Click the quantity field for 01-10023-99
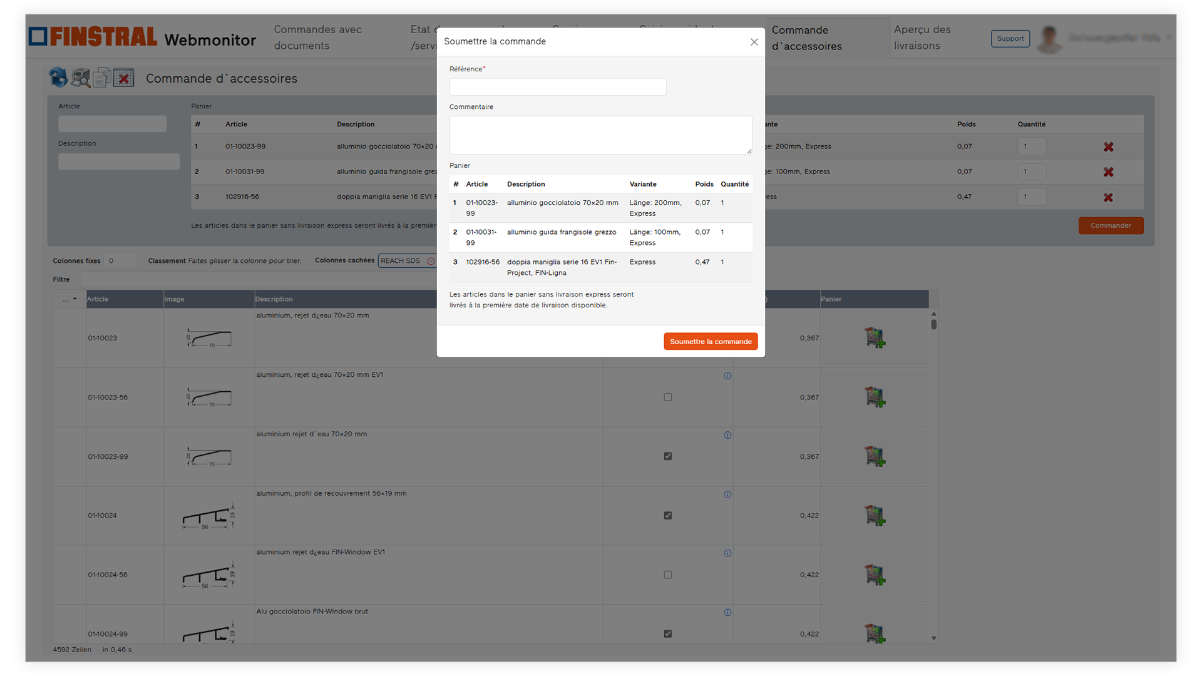Screen dimensions: 1202x676 1032,146
